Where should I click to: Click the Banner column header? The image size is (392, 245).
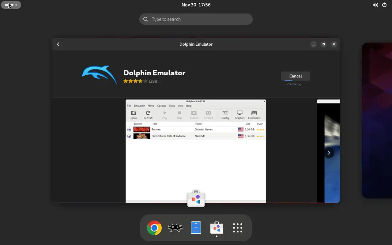[138, 124]
